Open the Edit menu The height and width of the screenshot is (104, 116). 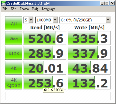13,9
